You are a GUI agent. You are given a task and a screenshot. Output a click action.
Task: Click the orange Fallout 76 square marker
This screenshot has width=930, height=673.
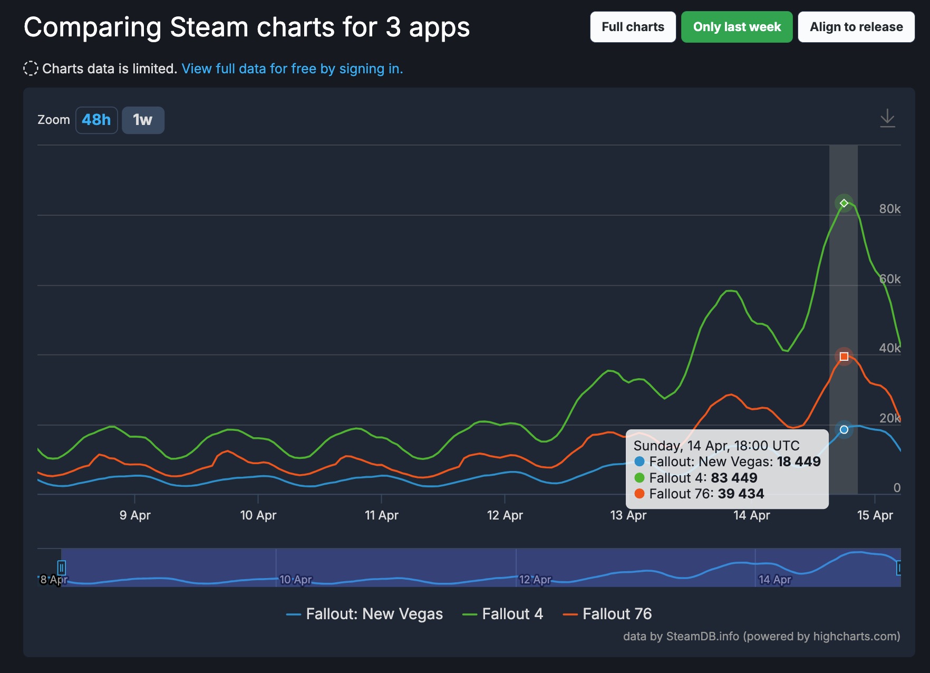tap(844, 357)
